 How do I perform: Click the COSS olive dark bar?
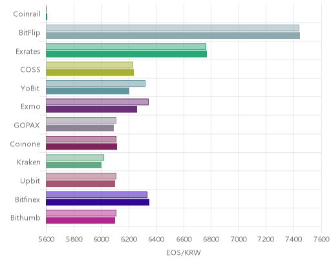(x=90, y=72)
